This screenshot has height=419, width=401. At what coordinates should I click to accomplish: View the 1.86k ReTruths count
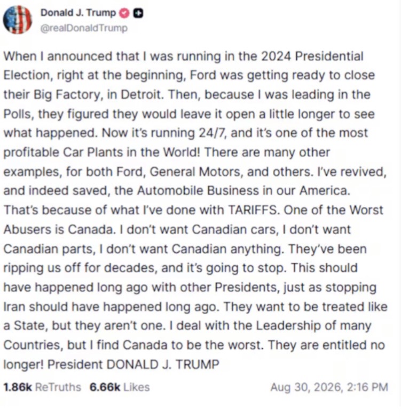click(x=18, y=387)
